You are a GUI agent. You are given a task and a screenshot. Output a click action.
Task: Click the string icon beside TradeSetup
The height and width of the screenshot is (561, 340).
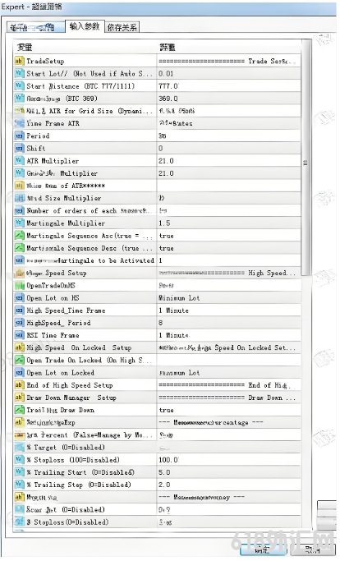tap(19, 61)
